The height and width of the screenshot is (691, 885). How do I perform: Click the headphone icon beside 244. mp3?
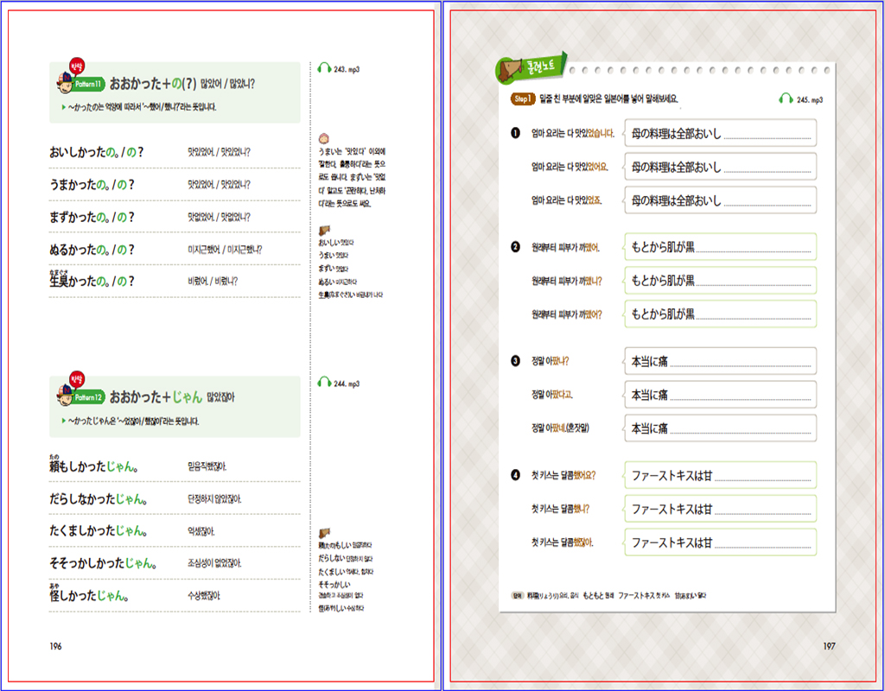point(324,383)
